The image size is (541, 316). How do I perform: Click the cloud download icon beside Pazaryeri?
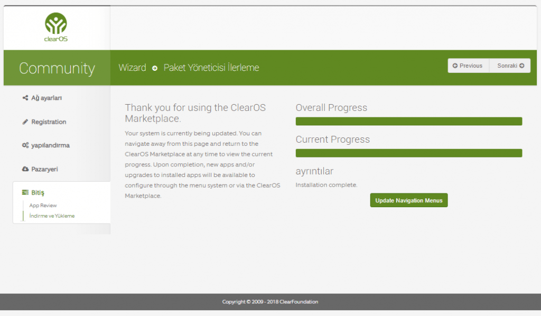point(25,169)
